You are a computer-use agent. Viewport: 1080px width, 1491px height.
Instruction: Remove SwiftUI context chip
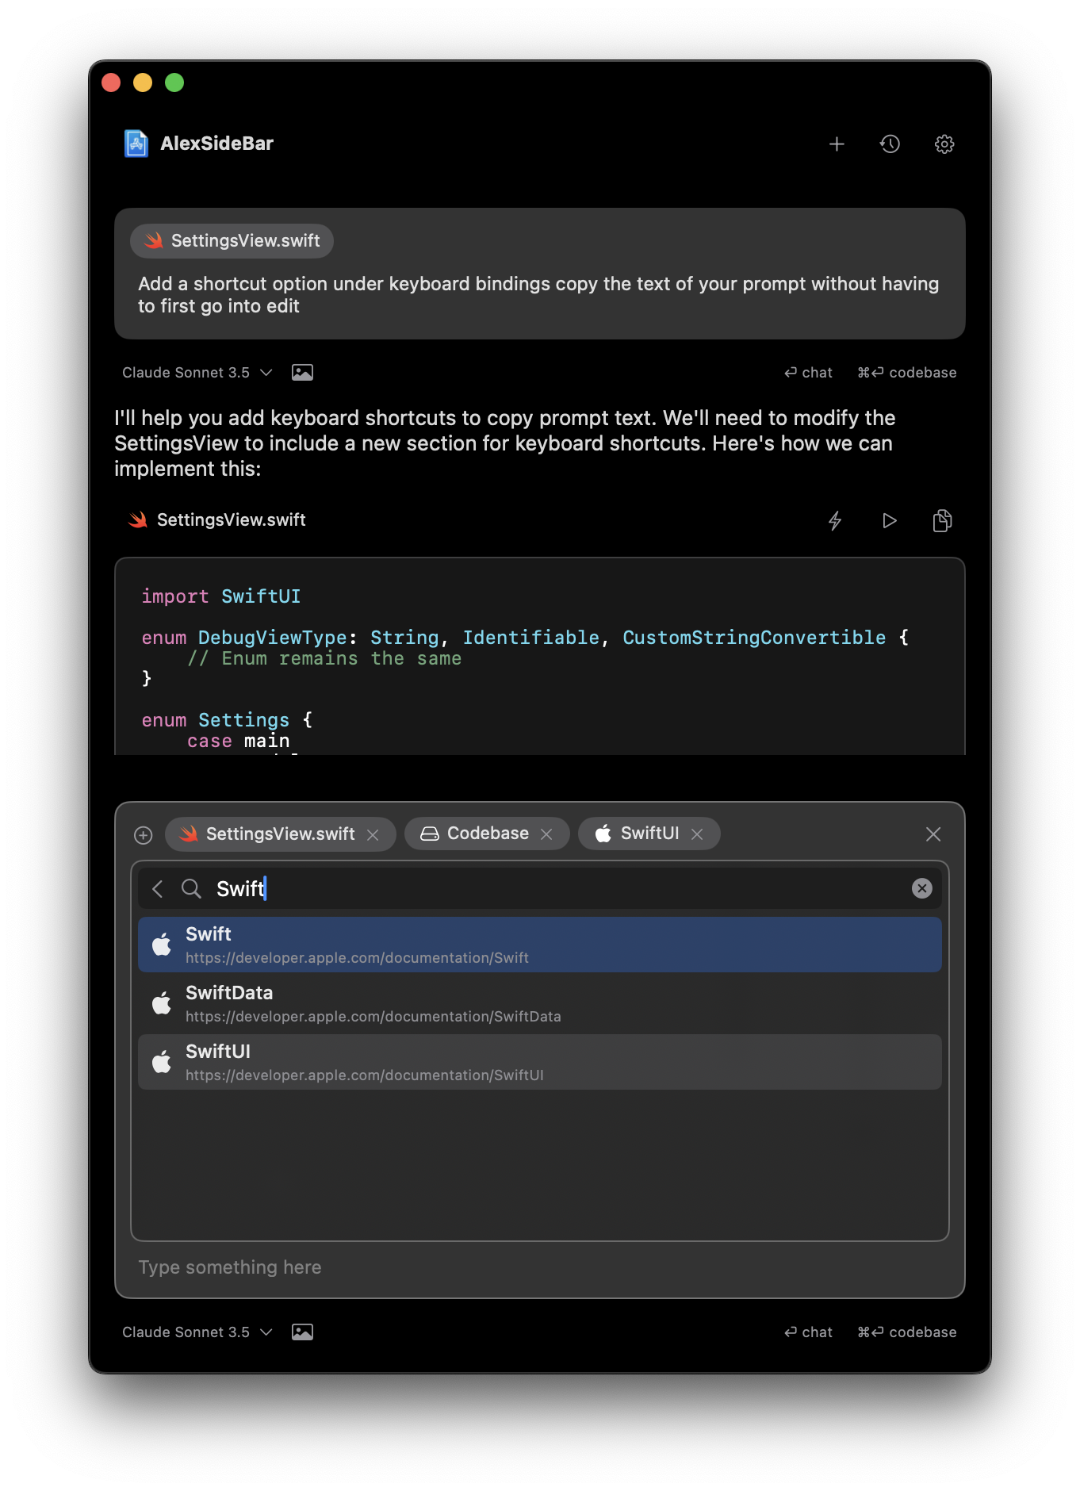[x=697, y=834]
